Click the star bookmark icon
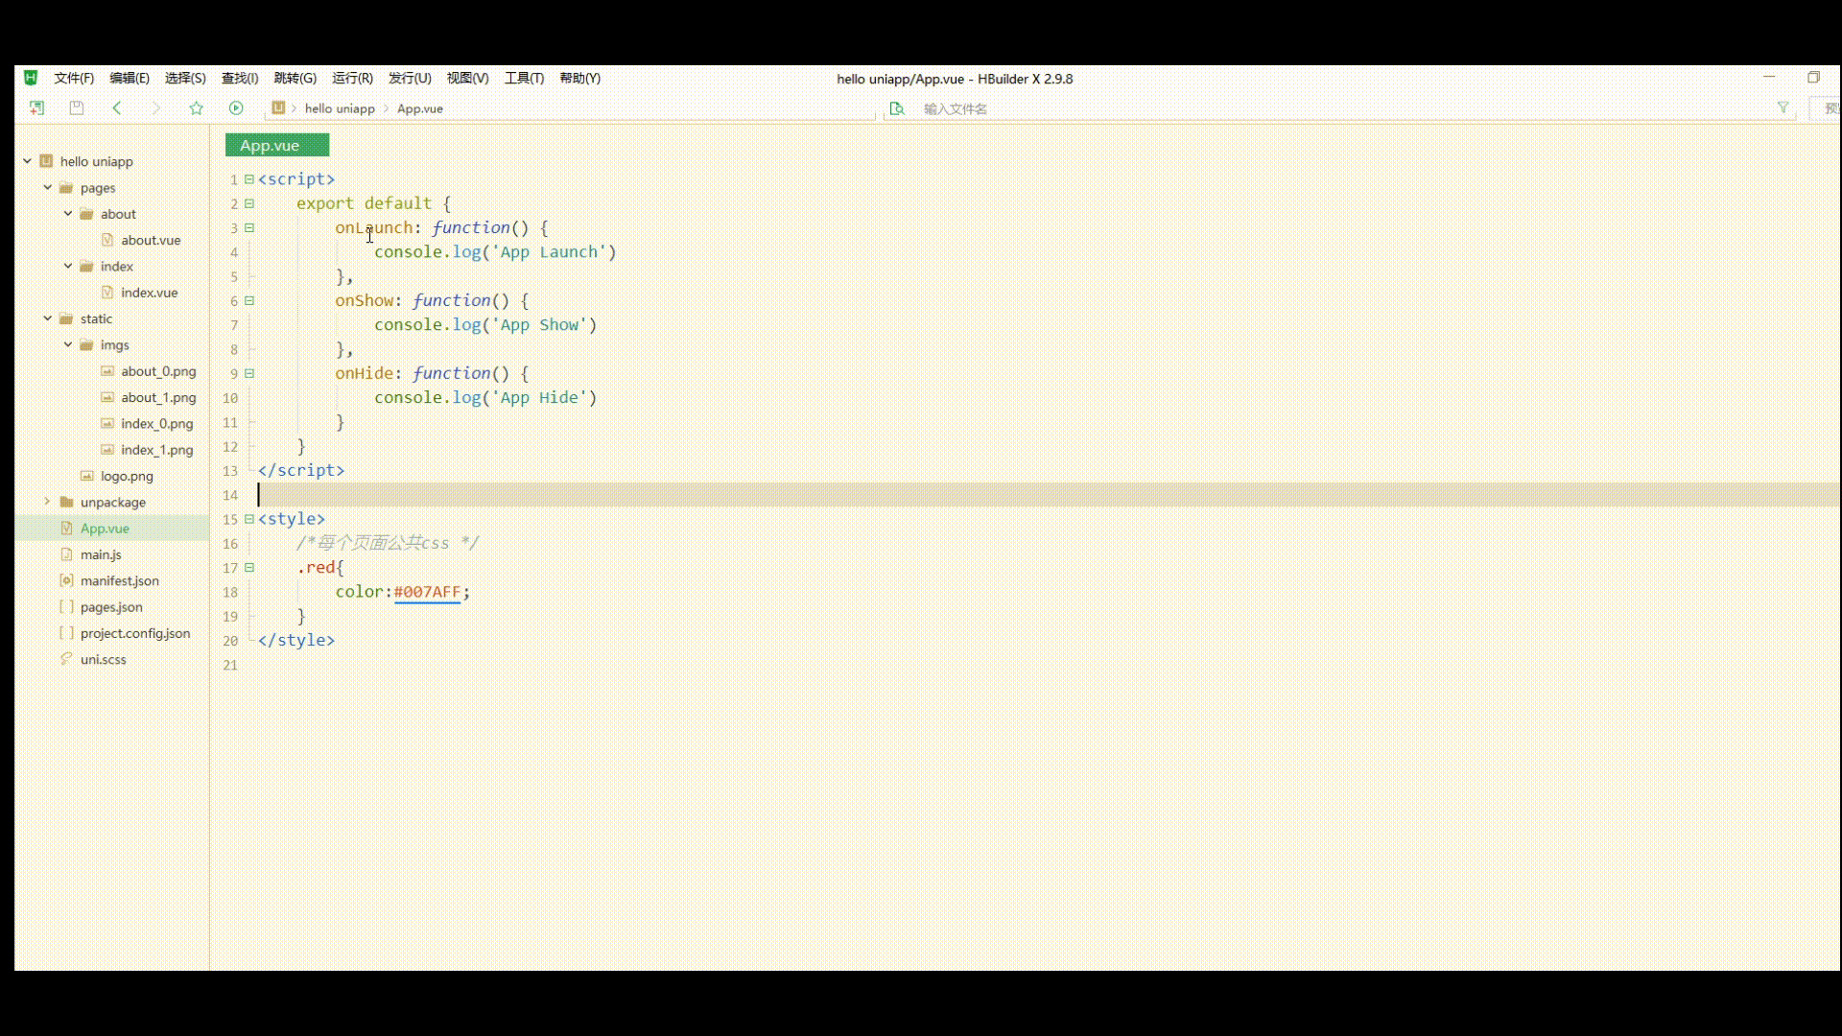 pyautogui.click(x=197, y=108)
